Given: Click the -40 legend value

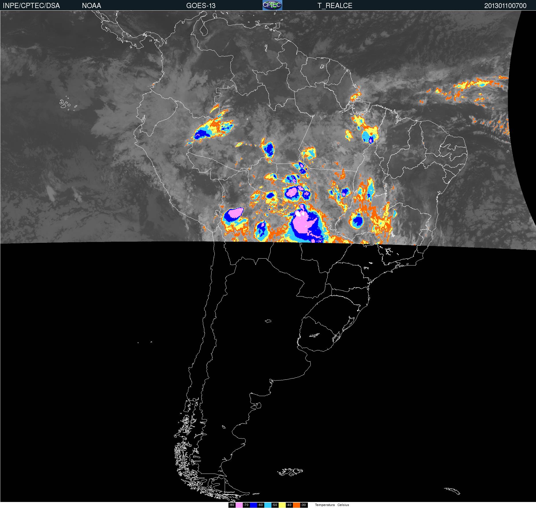Looking at the screenshot, I should pyautogui.click(x=289, y=505).
